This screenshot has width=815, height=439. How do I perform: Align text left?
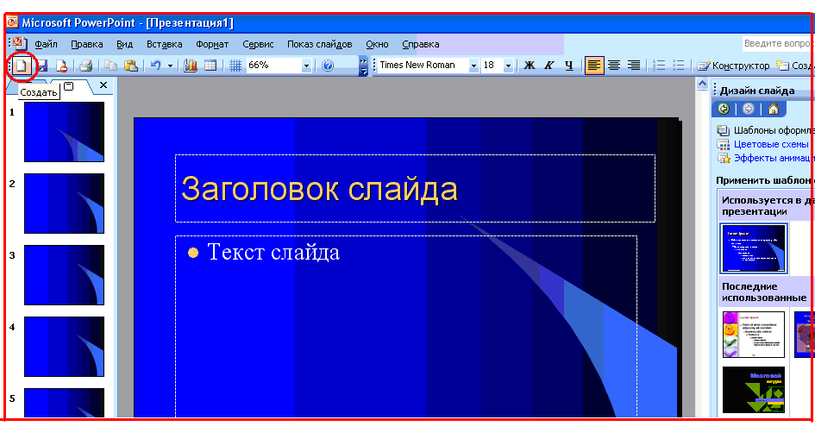(x=594, y=66)
